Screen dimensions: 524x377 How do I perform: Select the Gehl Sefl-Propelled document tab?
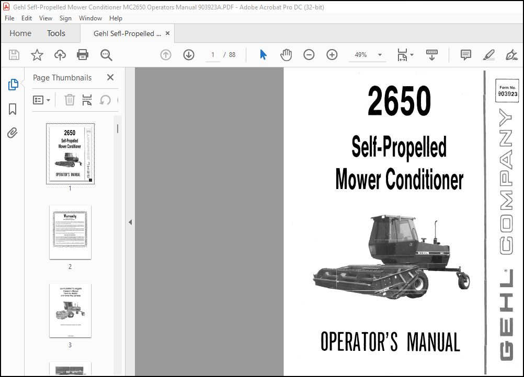127,33
